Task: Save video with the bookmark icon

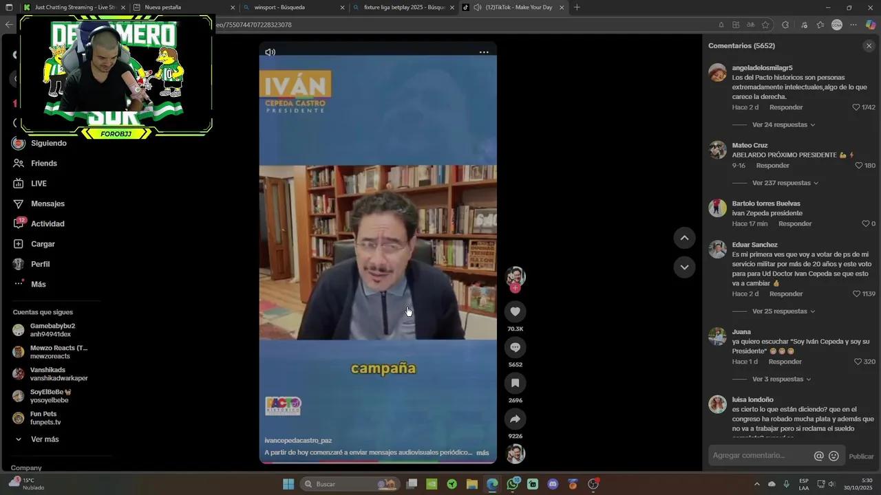Action: pyautogui.click(x=515, y=383)
